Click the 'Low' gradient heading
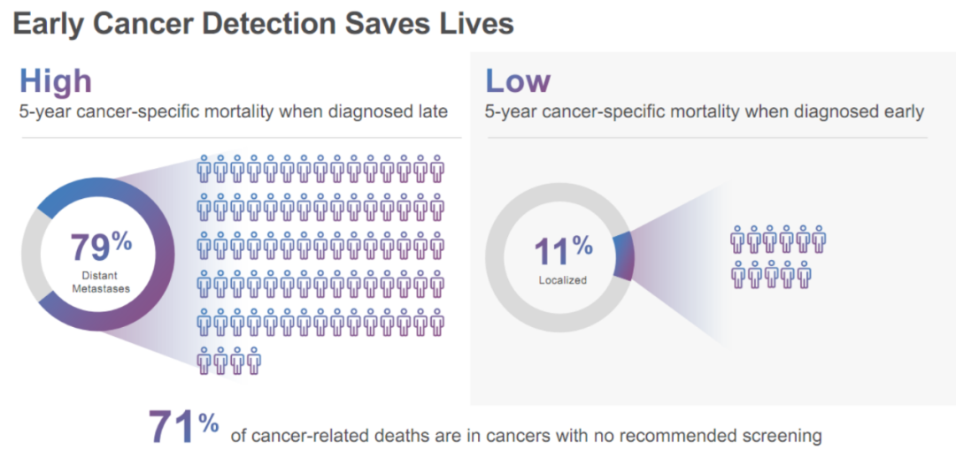The image size is (956, 465). pyautogui.click(x=518, y=80)
